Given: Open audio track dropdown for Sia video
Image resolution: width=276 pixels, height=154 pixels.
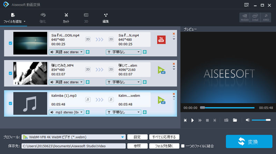Looking at the screenshot, I should point(67,52).
